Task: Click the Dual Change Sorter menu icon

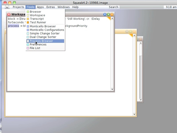Action: click(28, 37)
